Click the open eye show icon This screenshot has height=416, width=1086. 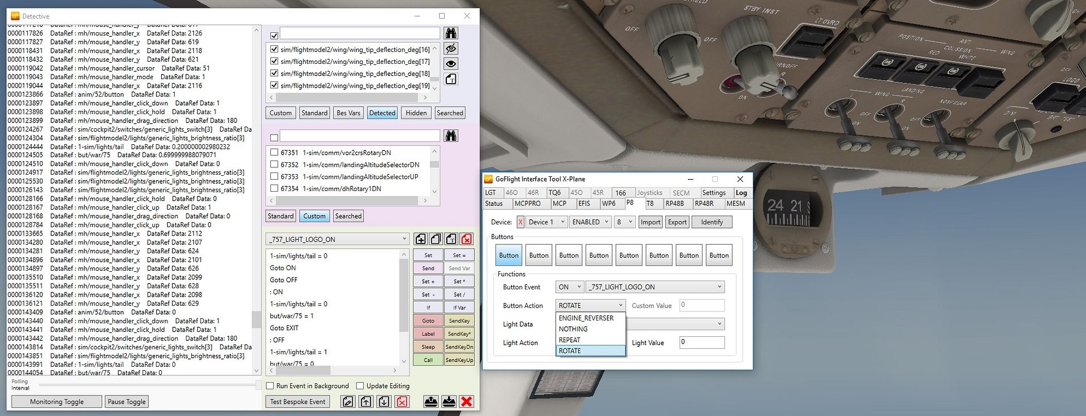tap(451, 64)
